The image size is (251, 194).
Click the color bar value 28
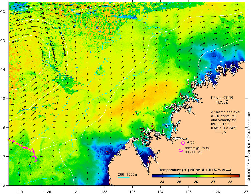(230, 182)
